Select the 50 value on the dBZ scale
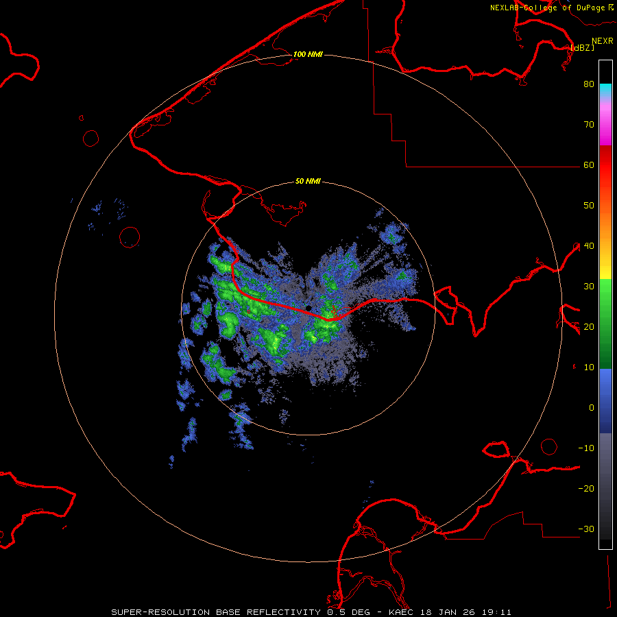The image size is (617, 617). click(589, 206)
